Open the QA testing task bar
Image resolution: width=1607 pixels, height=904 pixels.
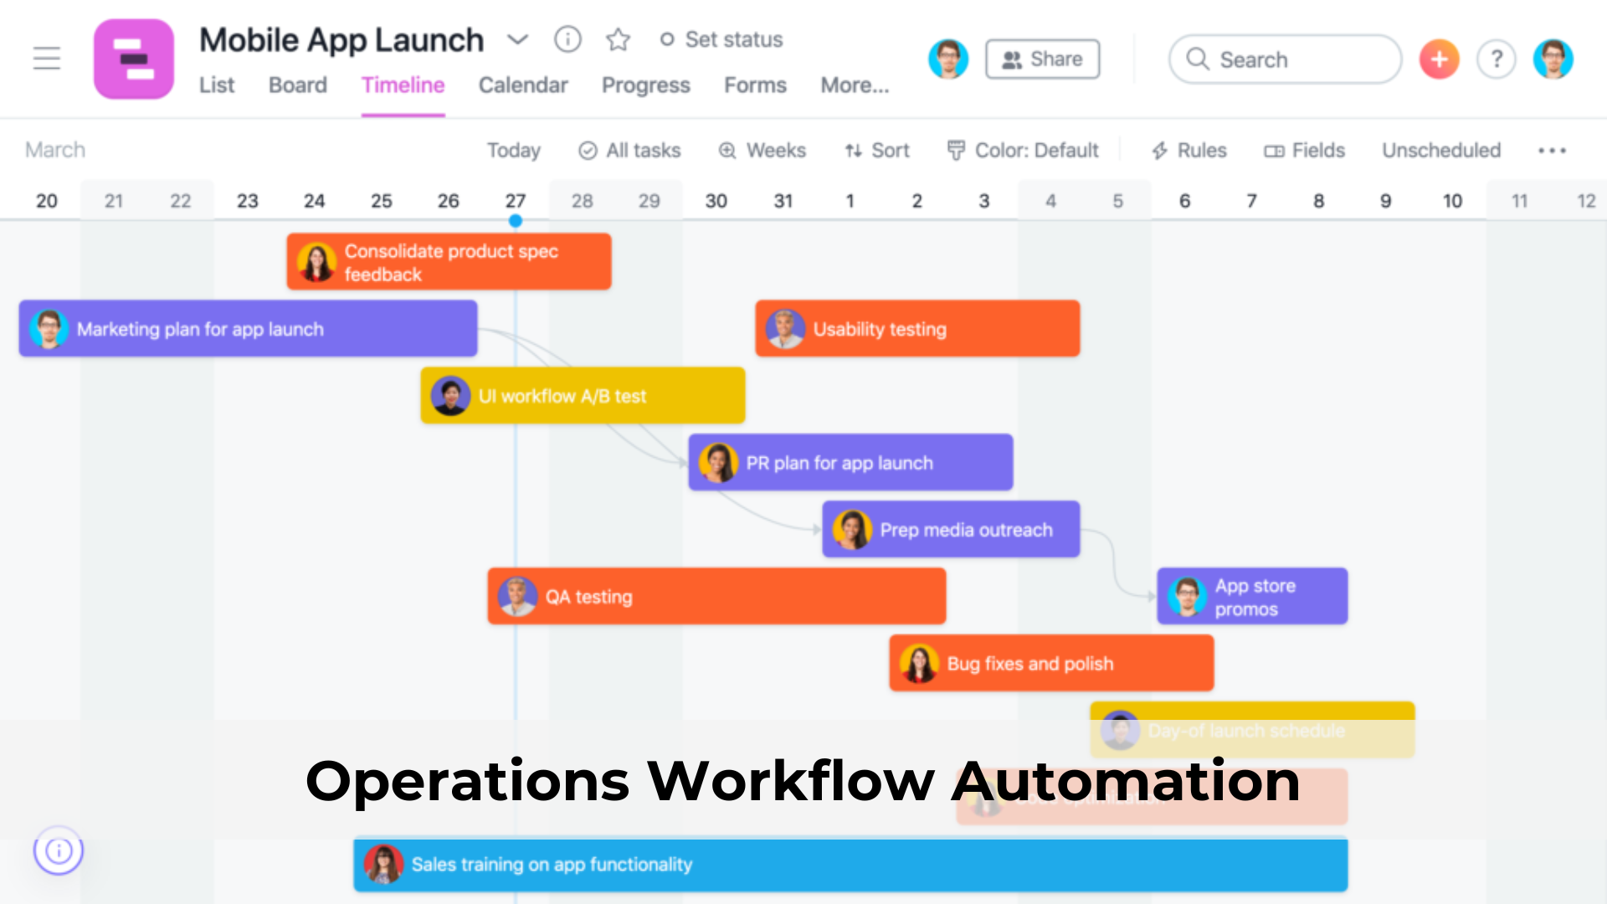click(x=717, y=597)
